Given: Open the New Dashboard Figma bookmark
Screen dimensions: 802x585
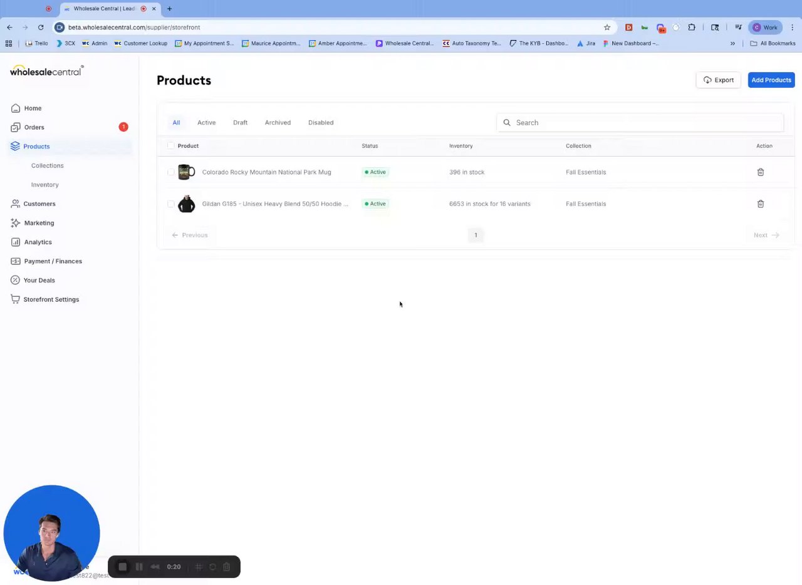Looking at the screenshot, I should coord(630,43).
